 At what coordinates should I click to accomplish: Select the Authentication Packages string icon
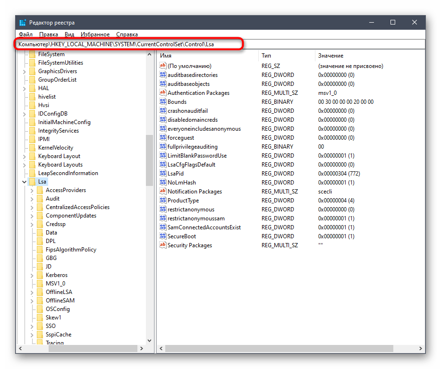pos(163,93)
